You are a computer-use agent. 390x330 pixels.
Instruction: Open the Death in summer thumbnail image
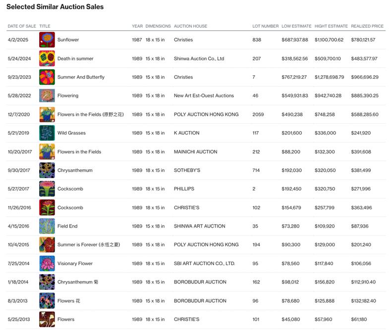pyautogui.click(x=47, y=58)
